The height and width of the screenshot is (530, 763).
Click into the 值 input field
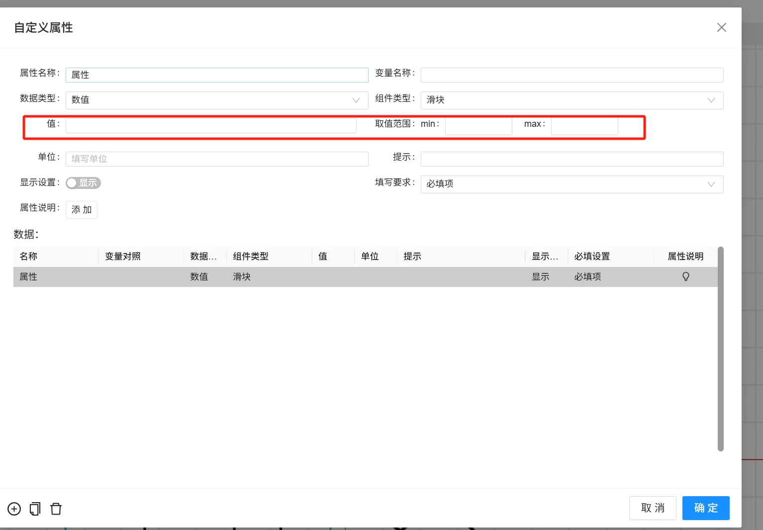[211, 125]
